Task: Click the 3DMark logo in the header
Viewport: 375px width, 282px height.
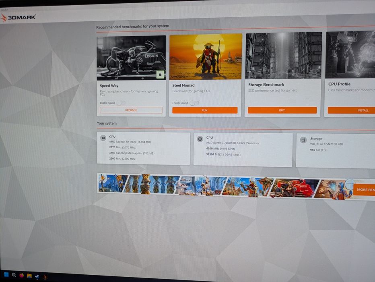Action: (18, 17)
